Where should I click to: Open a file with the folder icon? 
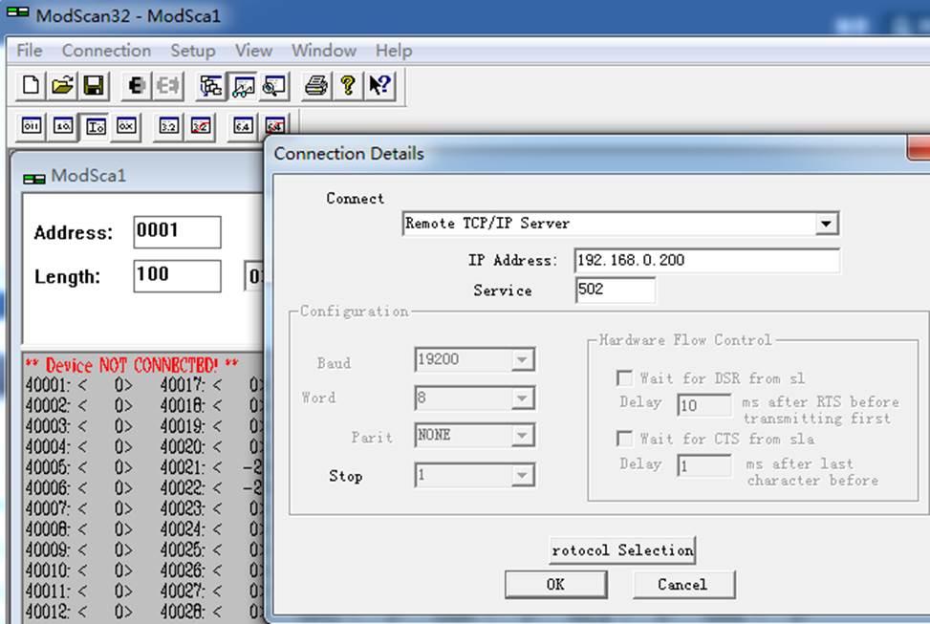pos(62,85)
